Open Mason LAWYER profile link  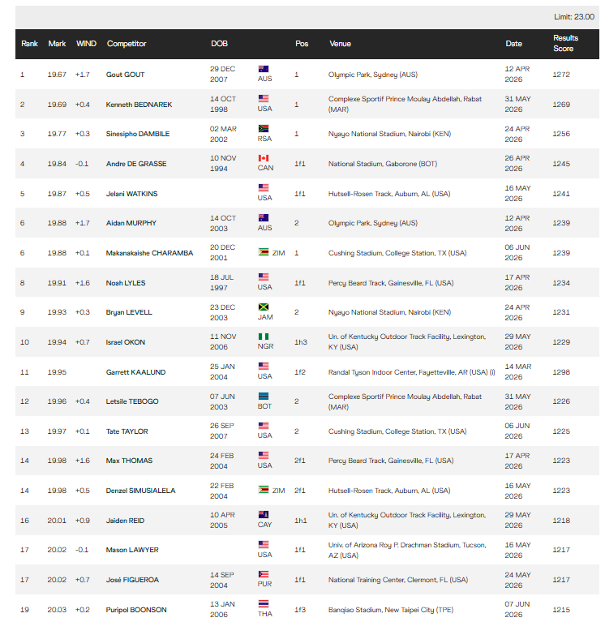tap(132, 550)
